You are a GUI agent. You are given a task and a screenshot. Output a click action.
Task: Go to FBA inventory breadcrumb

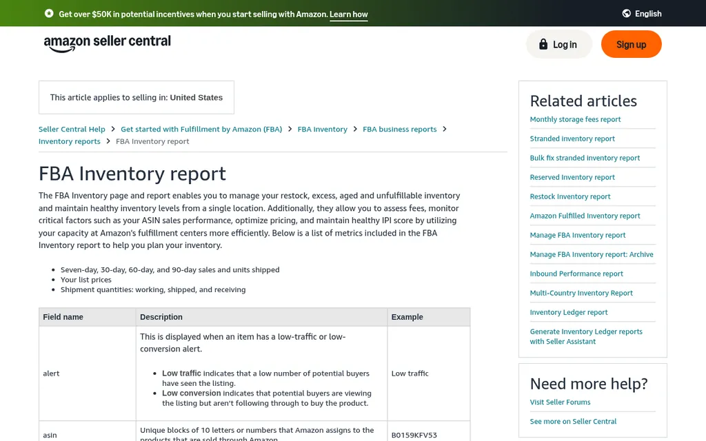click(323, 129)
